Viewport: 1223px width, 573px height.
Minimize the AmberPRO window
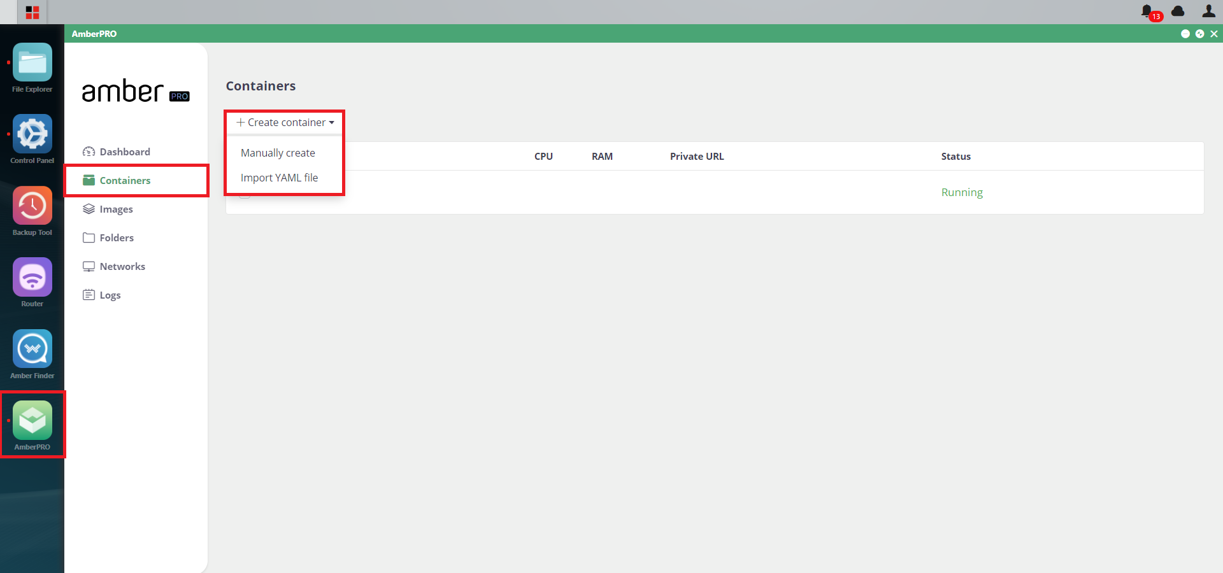point(1185,34)
